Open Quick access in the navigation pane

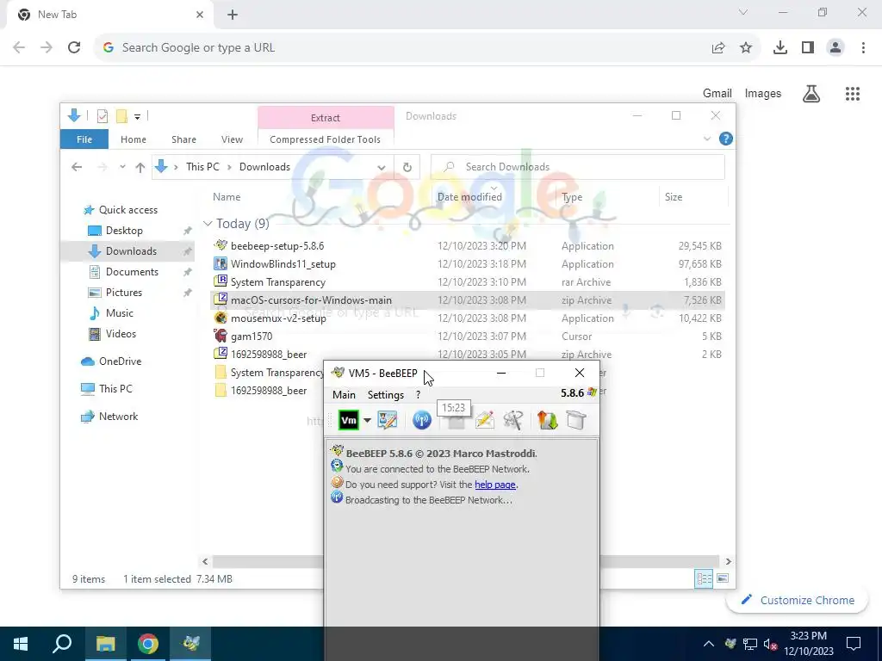click(128, 210)
